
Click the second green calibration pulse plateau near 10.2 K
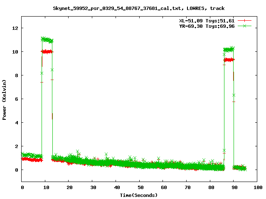click(229, 49)
